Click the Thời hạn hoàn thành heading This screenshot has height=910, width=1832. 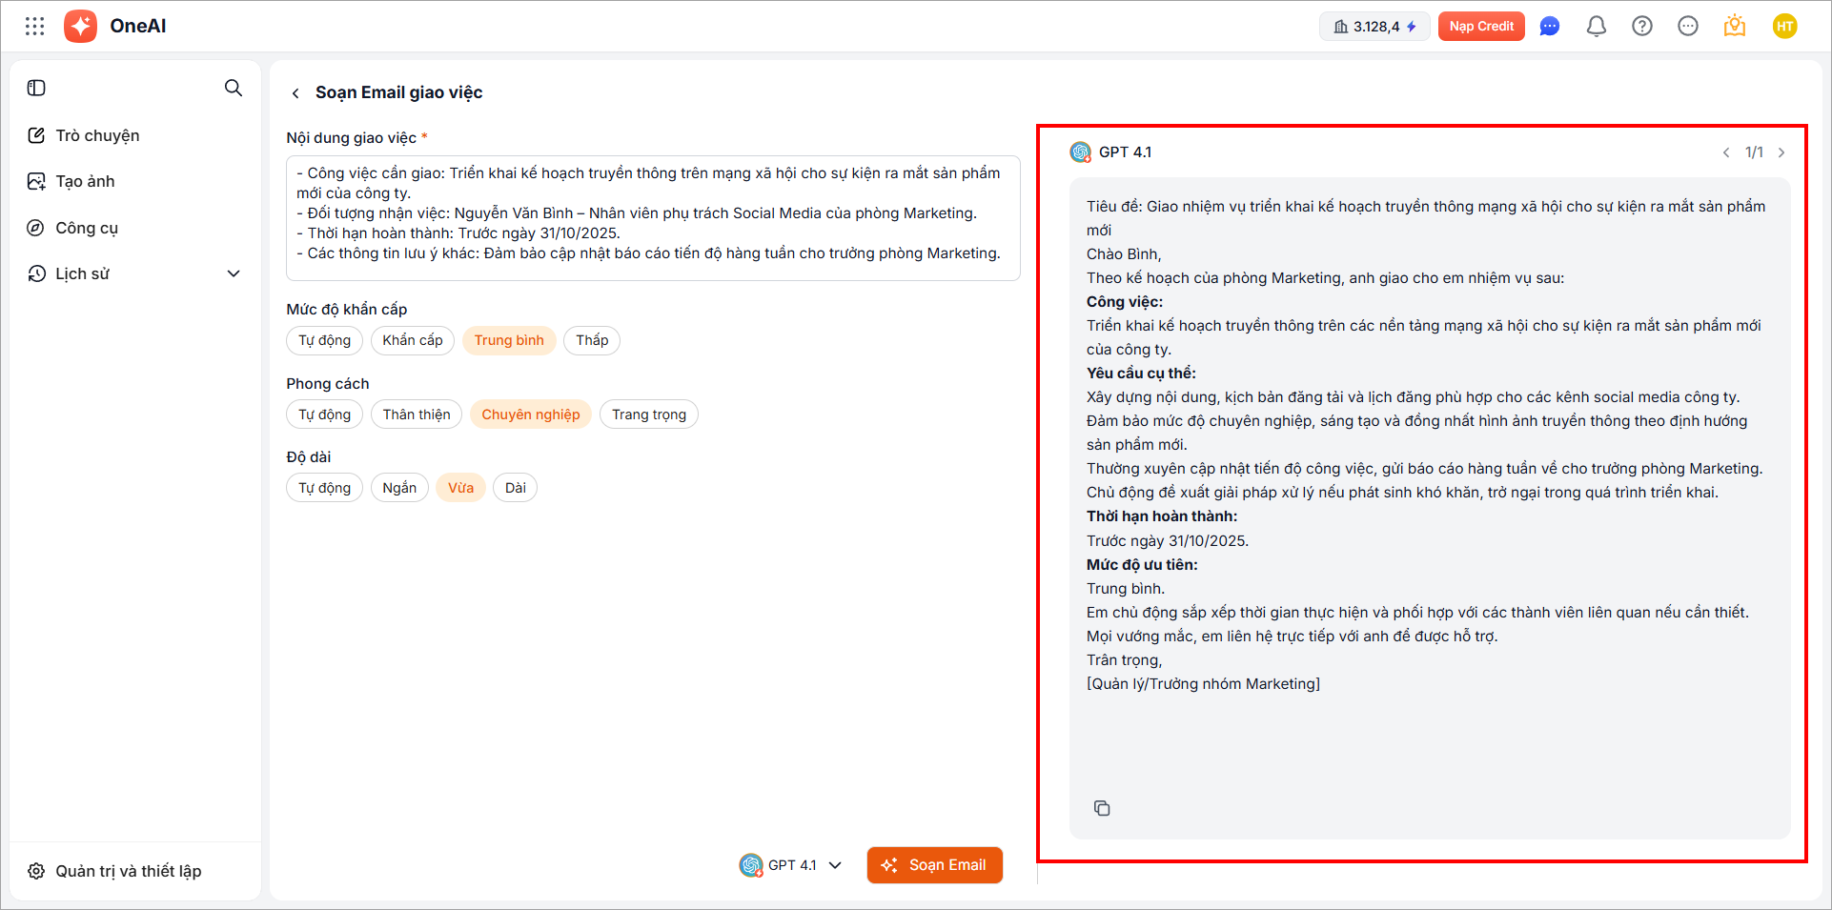pyautogui.click(x=1162, y=516)
